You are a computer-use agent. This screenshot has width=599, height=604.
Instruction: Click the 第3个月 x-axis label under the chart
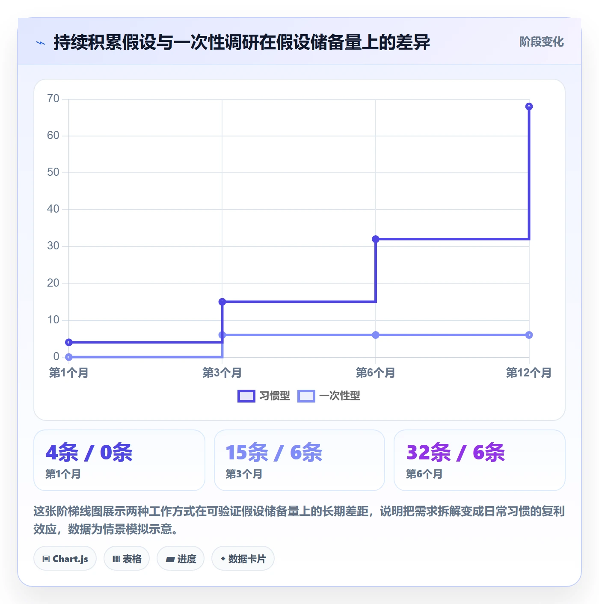(x=222, y=373)
